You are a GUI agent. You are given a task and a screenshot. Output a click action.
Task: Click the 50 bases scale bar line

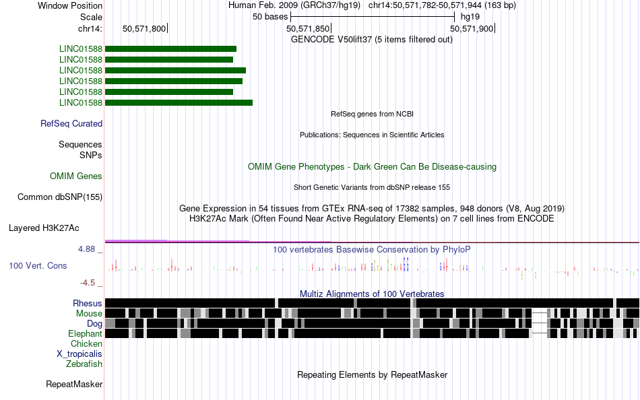pos(373,17)
